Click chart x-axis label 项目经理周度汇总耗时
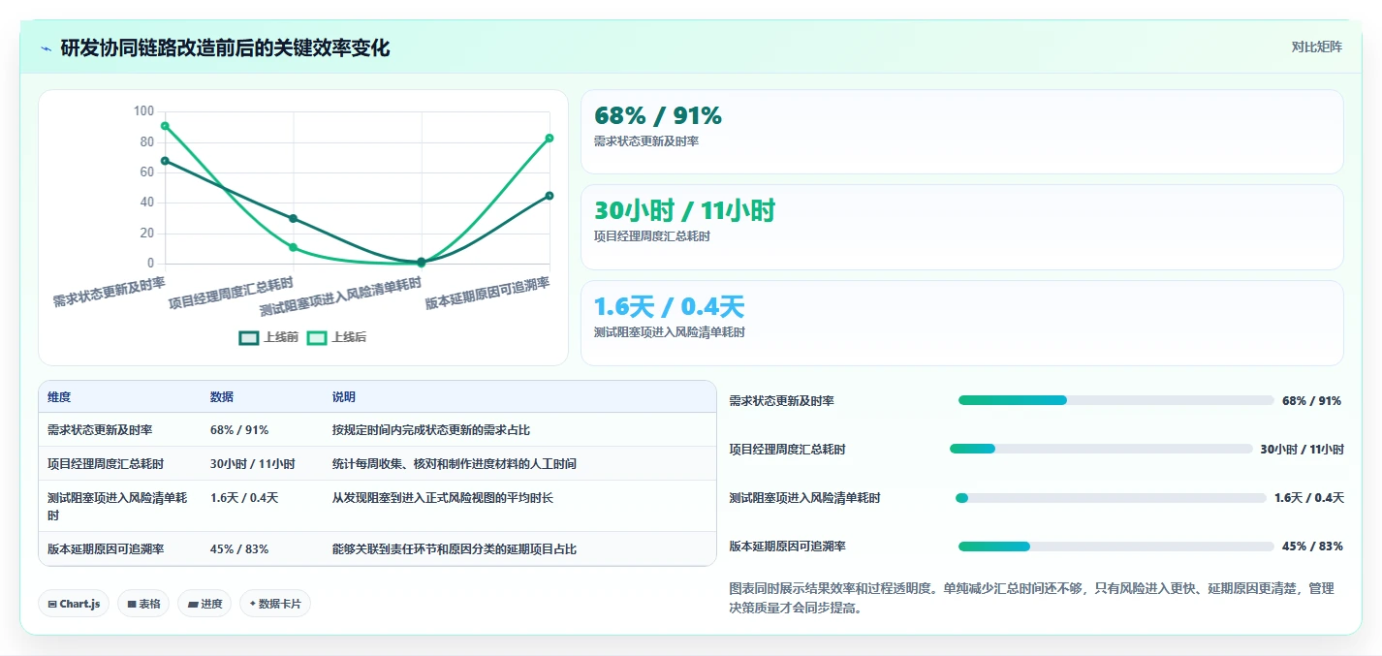Image resolution: width=1382 pixels, height=656 pixels. pos(231,294)
